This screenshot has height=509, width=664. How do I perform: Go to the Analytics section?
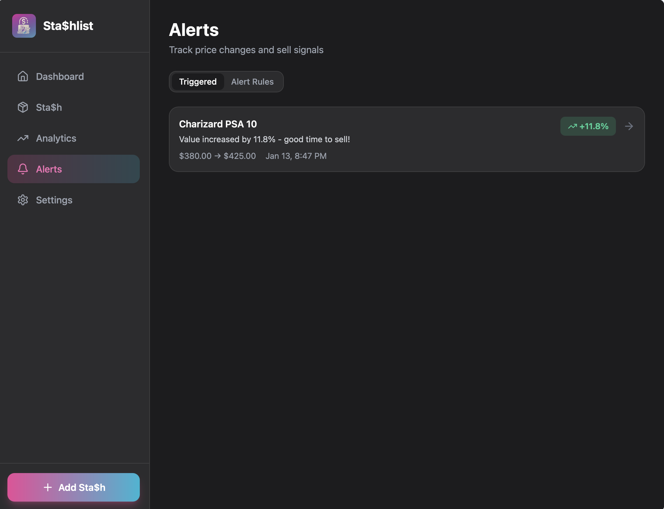(56, 138)
